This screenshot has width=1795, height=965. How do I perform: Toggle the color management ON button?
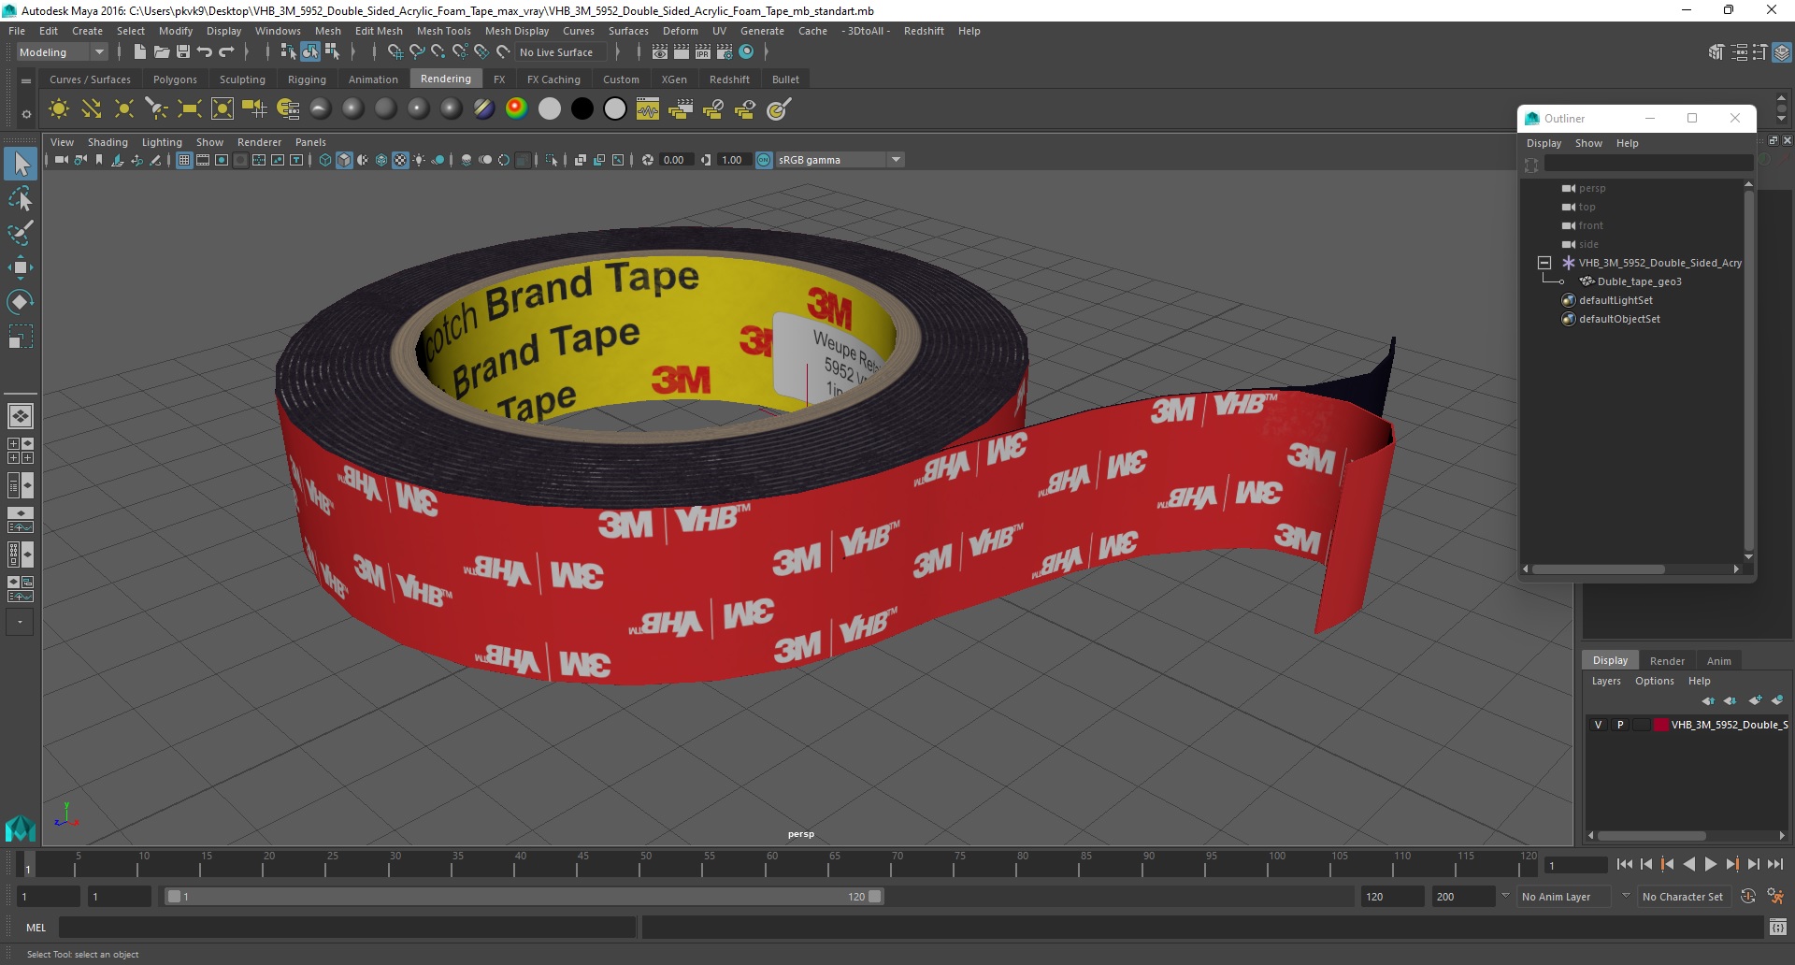764,160
